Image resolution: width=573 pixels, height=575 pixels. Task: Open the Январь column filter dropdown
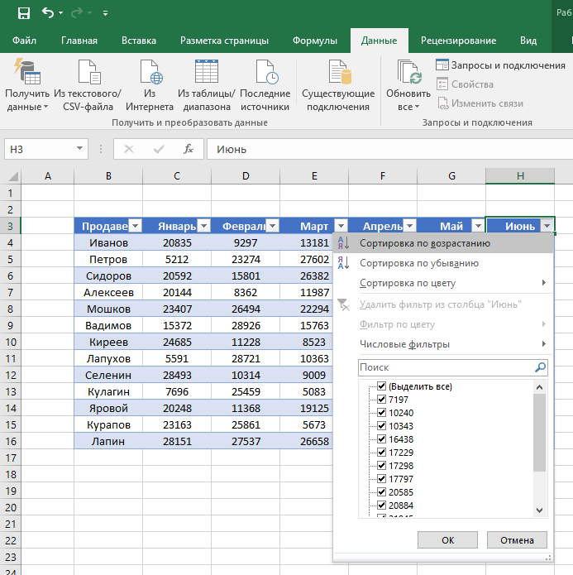204,226
